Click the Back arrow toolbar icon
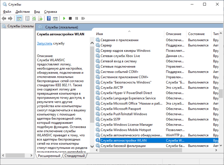Screen dimensions: 224x165 pyautogui.click(x=4, y=18)
